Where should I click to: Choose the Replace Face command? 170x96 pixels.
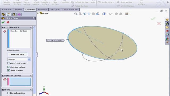106,2
